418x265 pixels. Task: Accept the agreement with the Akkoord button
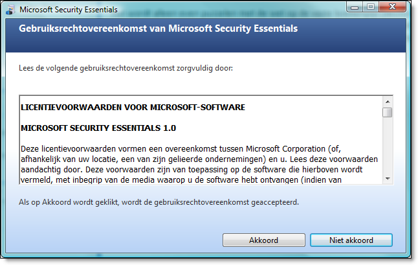coord(263,240)
